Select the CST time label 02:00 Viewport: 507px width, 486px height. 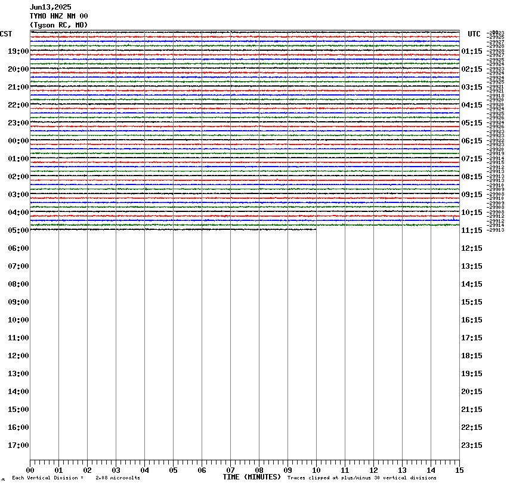tap(18, 176)
